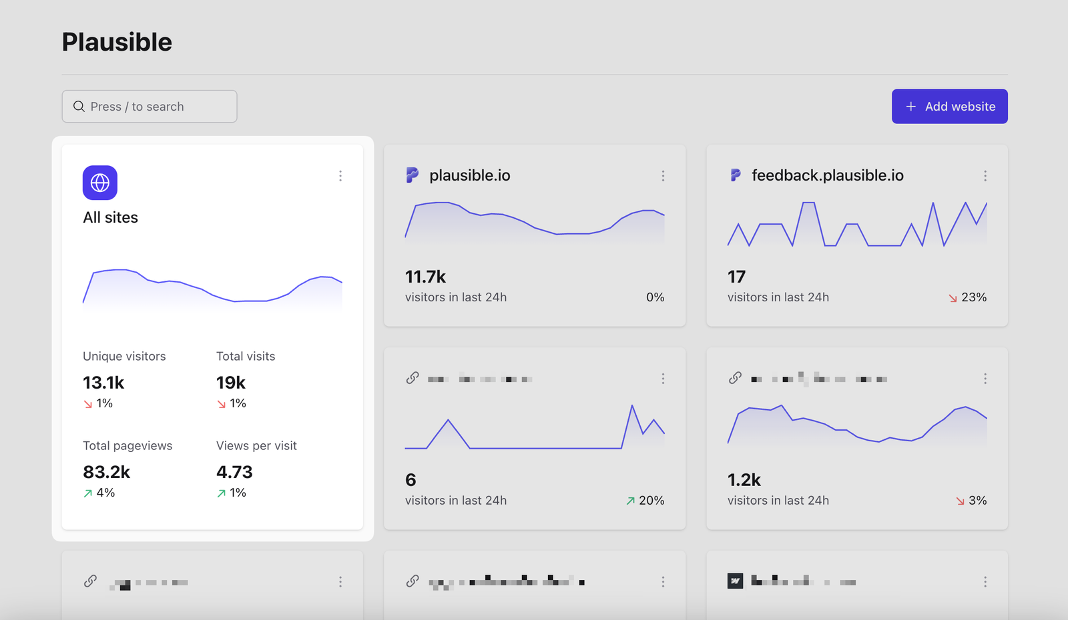Click link icon on the bottom-left card
1068x620 pixels.
point(90,581)
